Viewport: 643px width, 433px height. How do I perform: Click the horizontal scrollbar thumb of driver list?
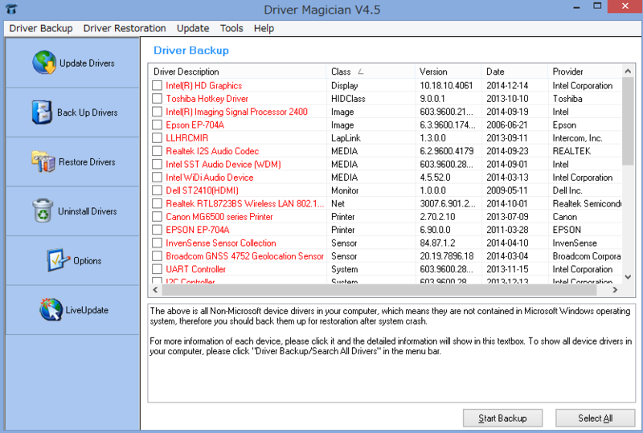pyautogui.click(x=379, y=289)
